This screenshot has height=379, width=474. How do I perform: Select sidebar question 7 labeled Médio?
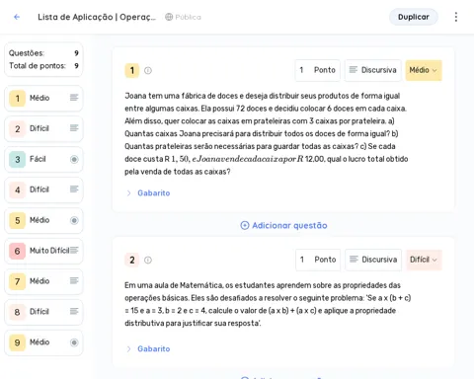(43, 281)
